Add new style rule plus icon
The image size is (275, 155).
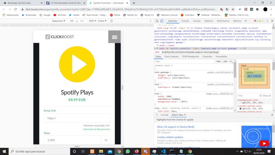231,61
